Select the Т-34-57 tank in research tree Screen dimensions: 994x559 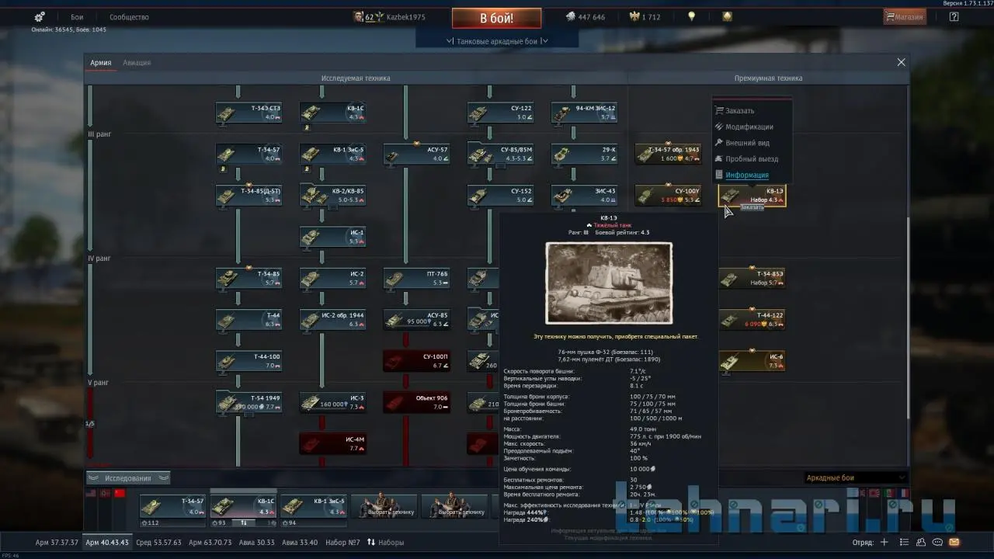(x=248, y=154)
